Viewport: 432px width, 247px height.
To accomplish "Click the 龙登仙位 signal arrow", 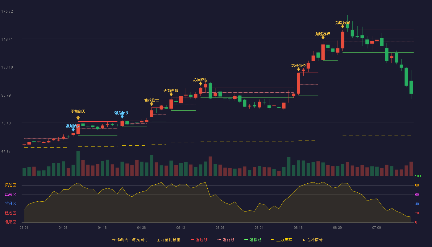I will (298, 69).
